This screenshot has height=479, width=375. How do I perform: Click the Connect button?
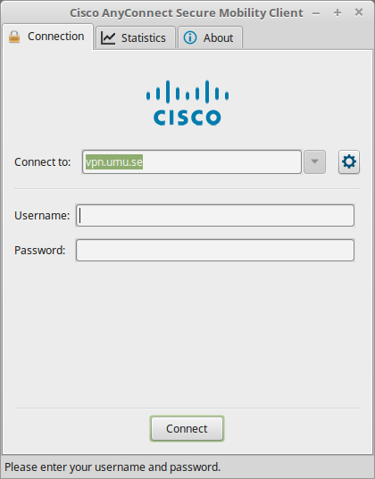(x=187, y=428)
